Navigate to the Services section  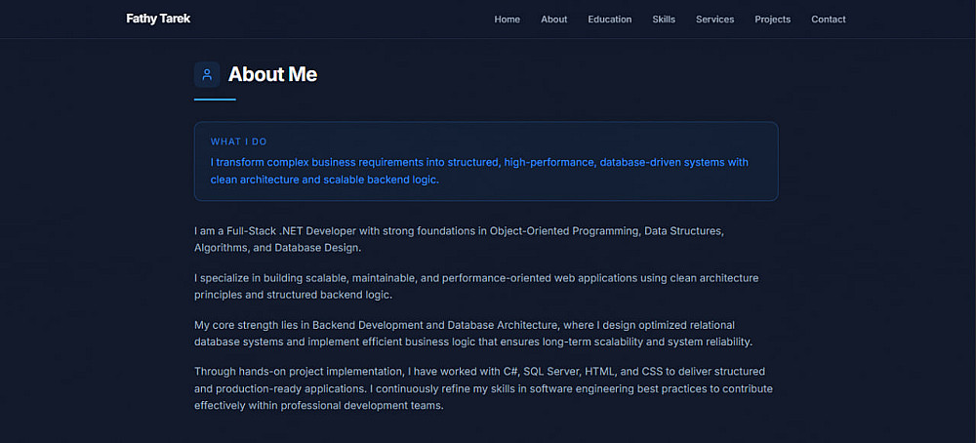tap(714, 20)
